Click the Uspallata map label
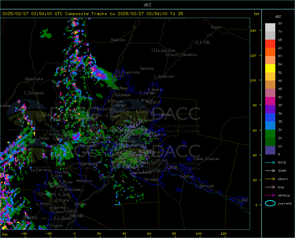Viewport: 295px width, 238px height. 34,79
